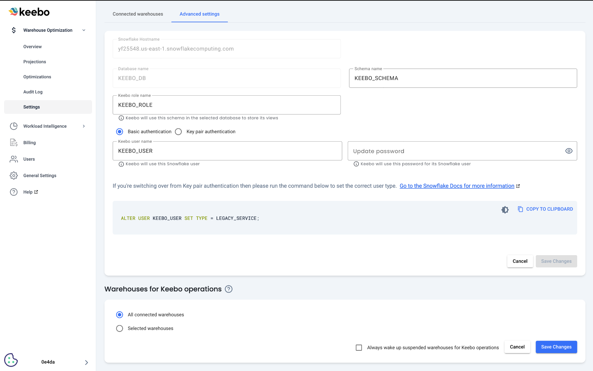
Task: Enable always wake up suspended warehouses
Action: [x=359, y=347]
